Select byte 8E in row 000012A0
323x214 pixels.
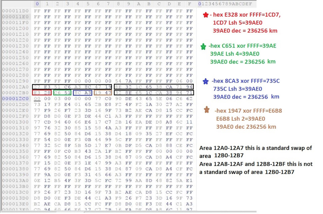click(x=118, y=87)
